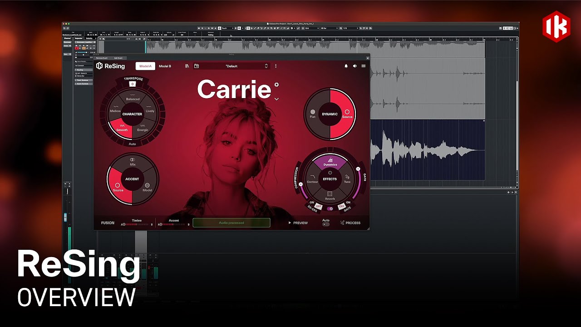Switch De-Ess to OFF
This screenshot has width=581, height=327.
[x=318, y=206]
